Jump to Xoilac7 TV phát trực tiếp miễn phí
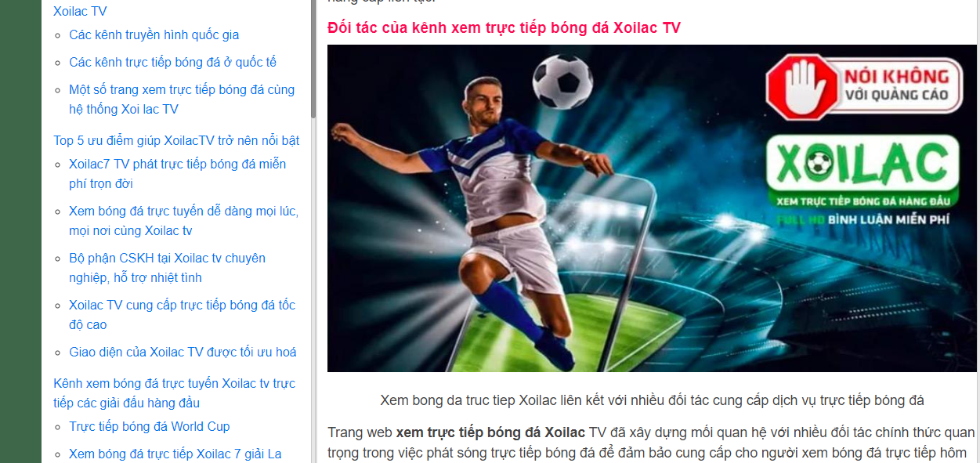 (x=178, y=174)
